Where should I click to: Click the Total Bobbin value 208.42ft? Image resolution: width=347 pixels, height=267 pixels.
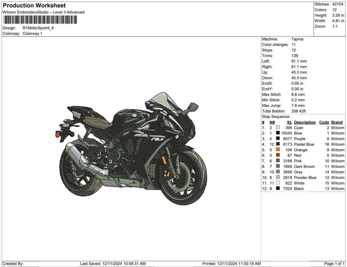299,111
